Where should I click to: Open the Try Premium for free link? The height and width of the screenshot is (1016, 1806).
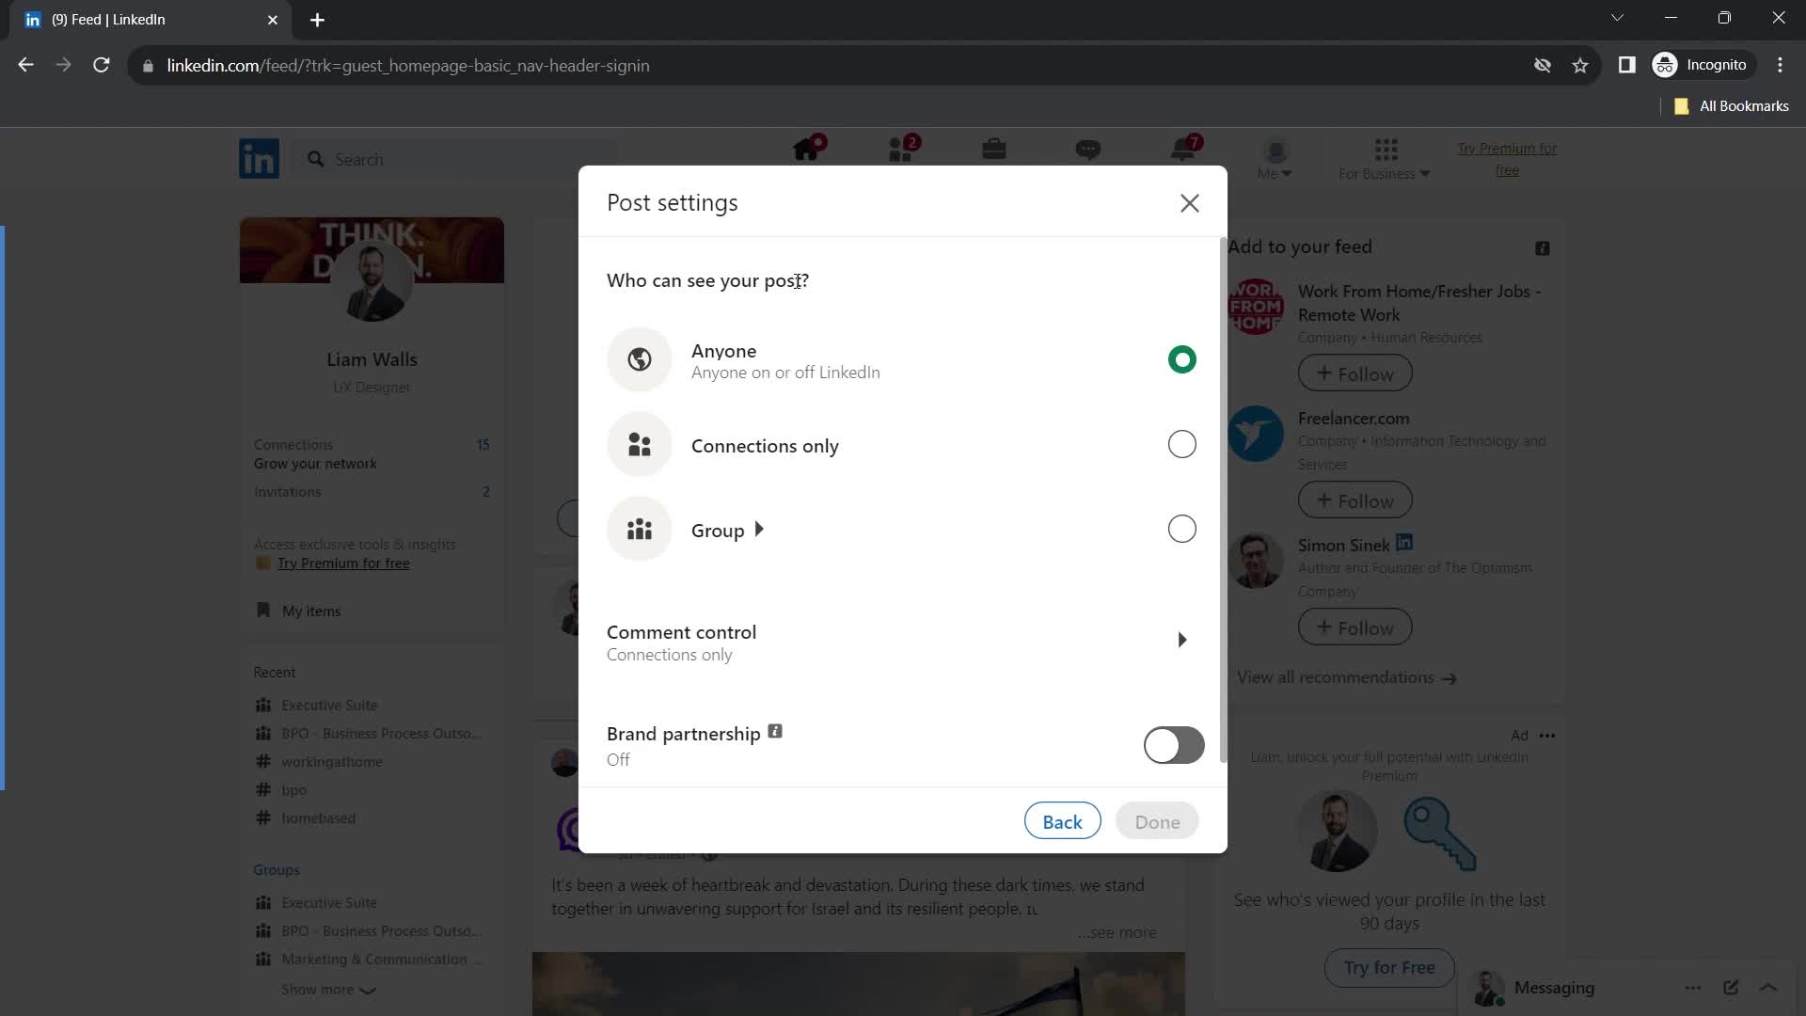(343, 562)
